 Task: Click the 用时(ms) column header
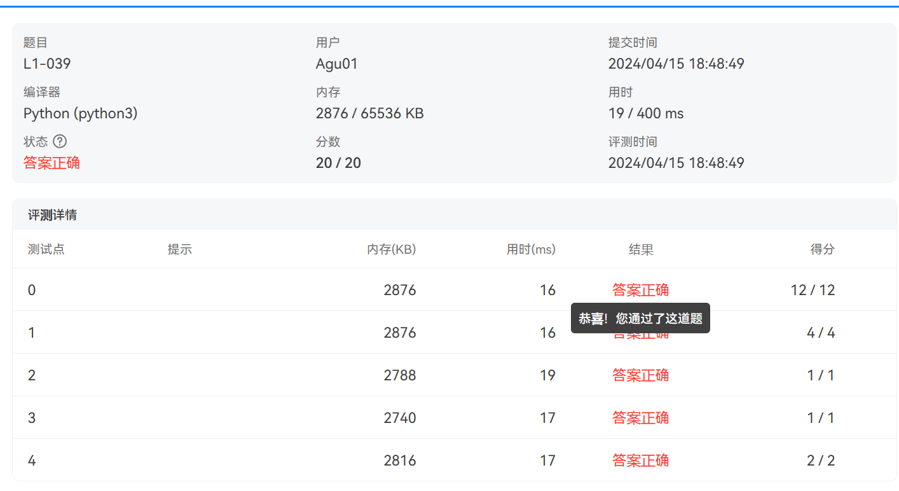coord(532,249)
